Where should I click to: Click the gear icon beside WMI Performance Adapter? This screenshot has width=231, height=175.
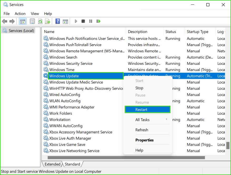[x=46, y=107]
